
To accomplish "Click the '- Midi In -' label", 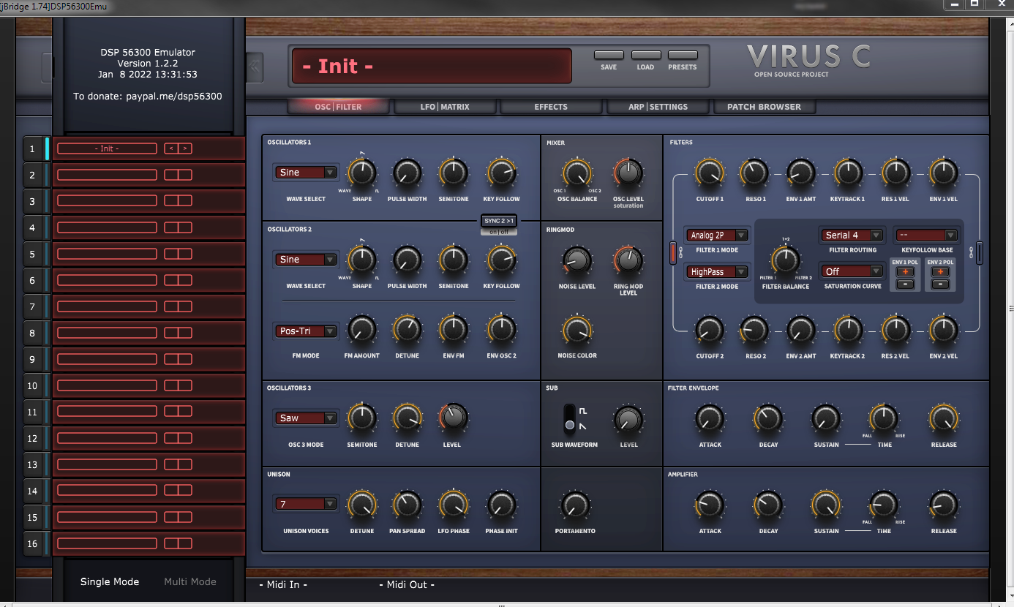I will point(282,584).
